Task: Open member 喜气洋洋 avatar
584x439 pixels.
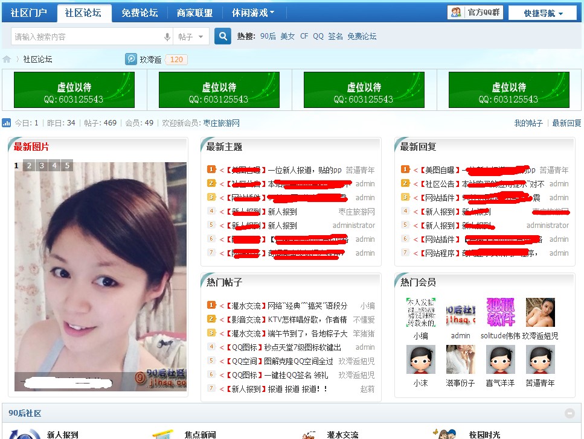Action: tap(501, 359)
